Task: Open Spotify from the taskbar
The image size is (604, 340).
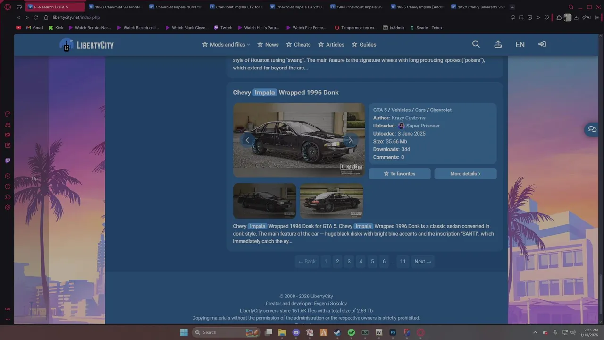Action: (351, 332)
